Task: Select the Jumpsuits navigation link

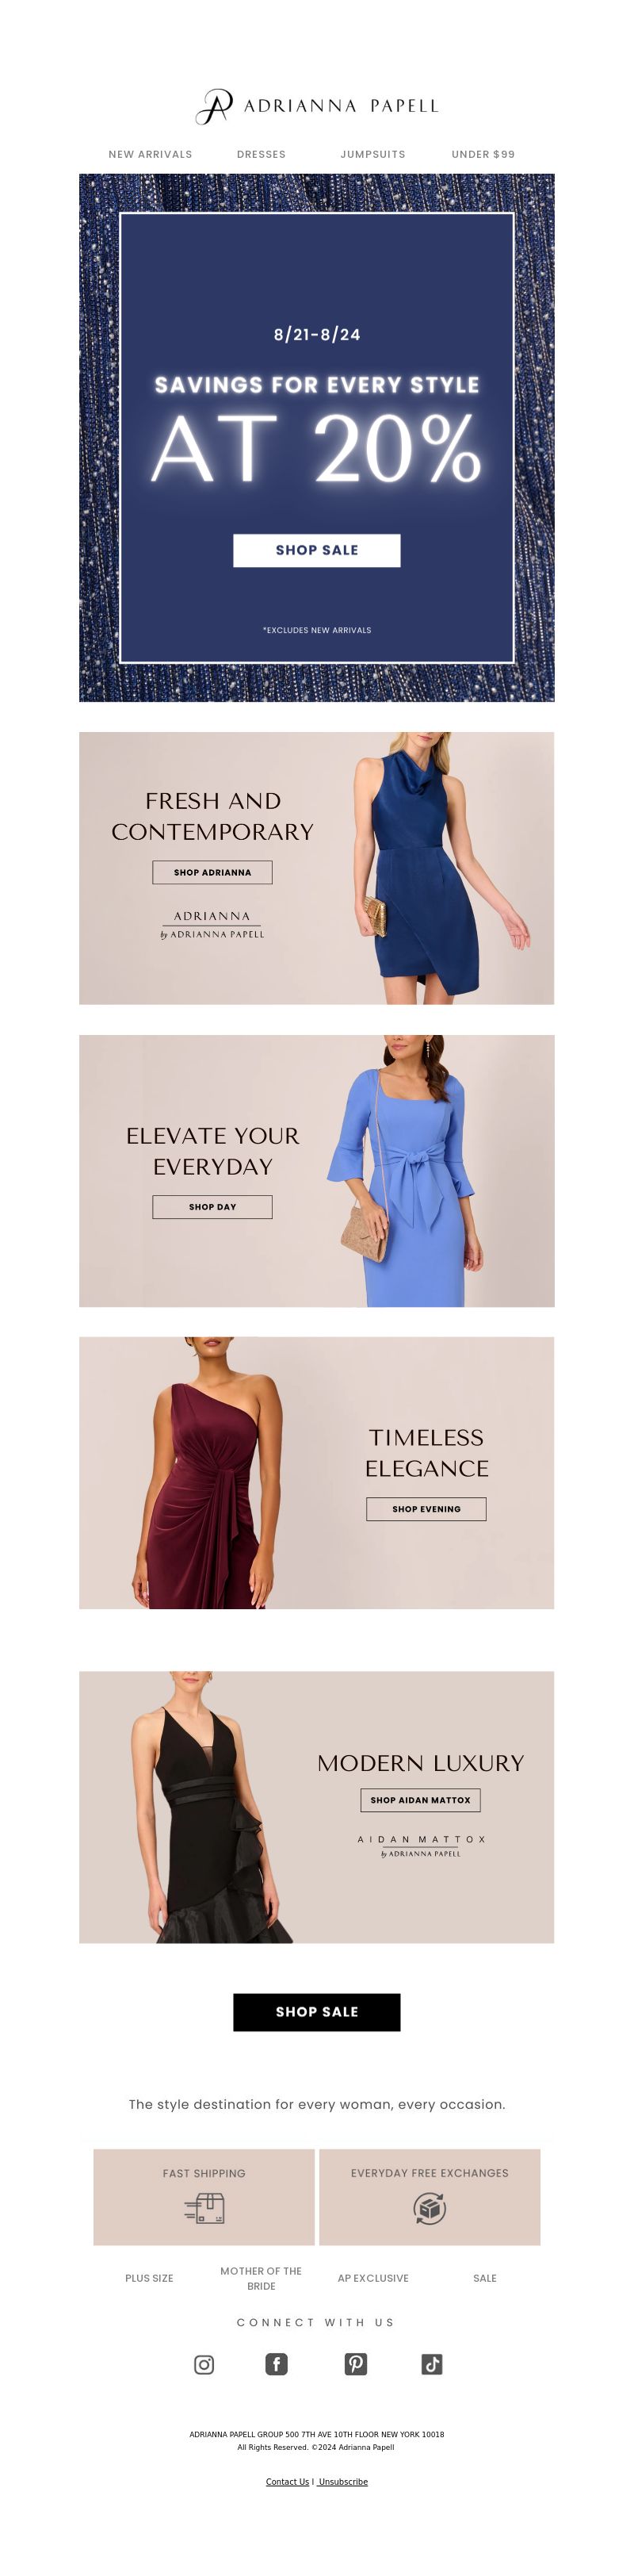Action: [x=373, y=154]
